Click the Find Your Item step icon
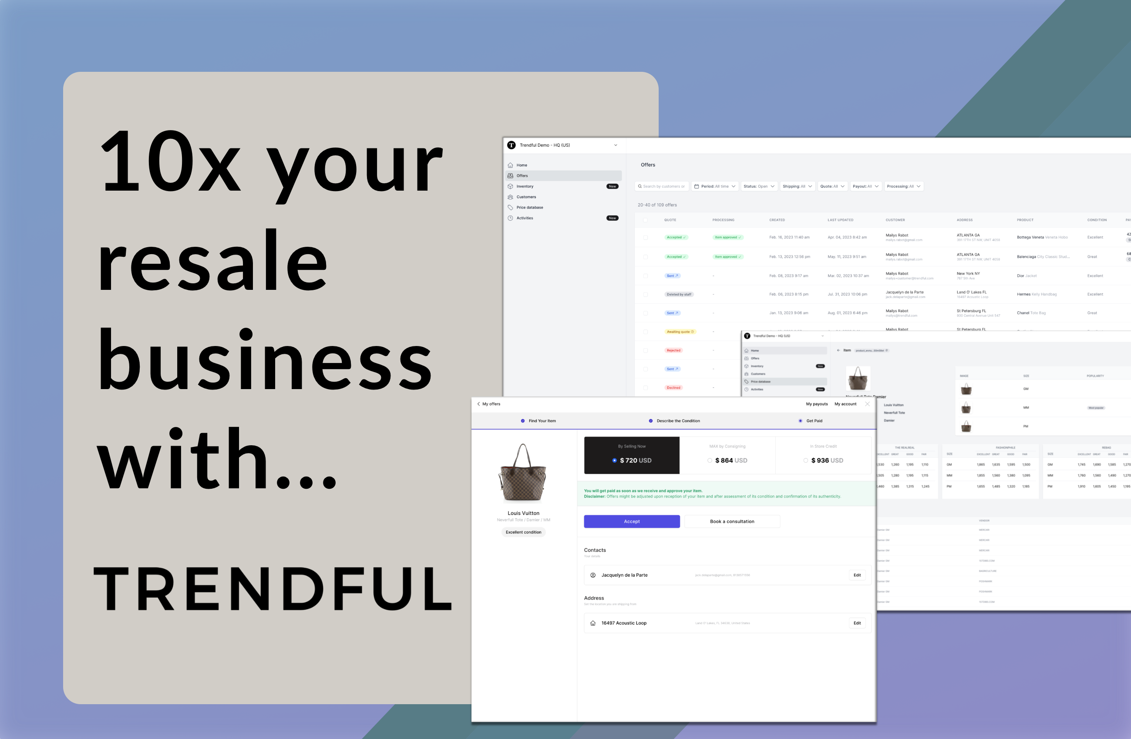 point(523,420)
